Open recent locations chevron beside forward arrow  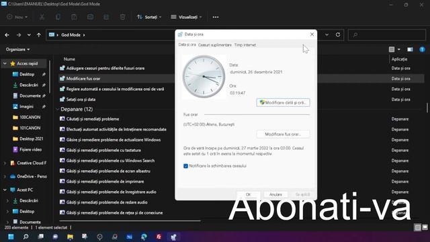(29, 35)
